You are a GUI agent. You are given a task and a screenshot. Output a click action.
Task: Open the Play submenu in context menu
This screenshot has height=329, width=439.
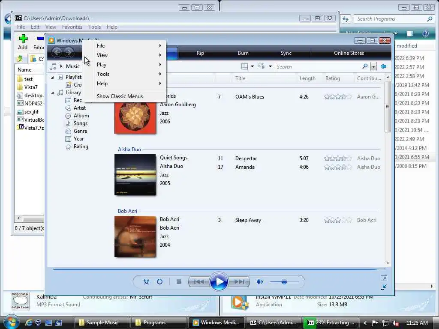(x=129, y=65)
